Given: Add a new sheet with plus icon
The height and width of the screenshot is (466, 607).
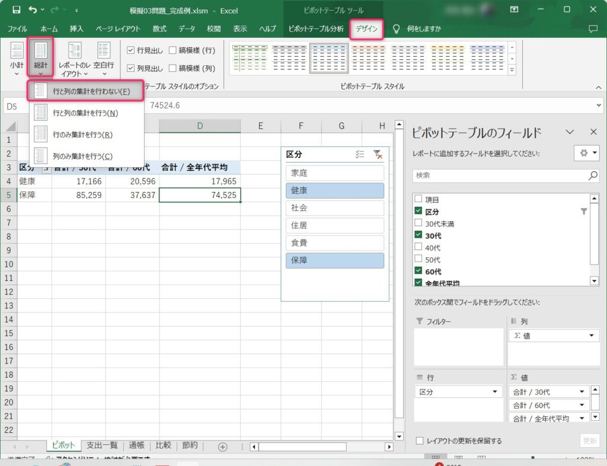Looking at the screenshot, I should pos(223,446).
